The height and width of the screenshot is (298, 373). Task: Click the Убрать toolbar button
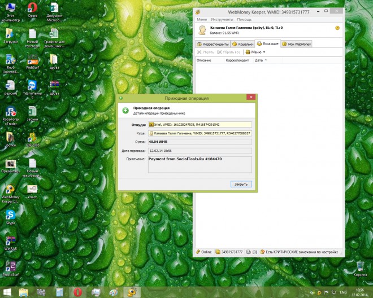(206, 52)
